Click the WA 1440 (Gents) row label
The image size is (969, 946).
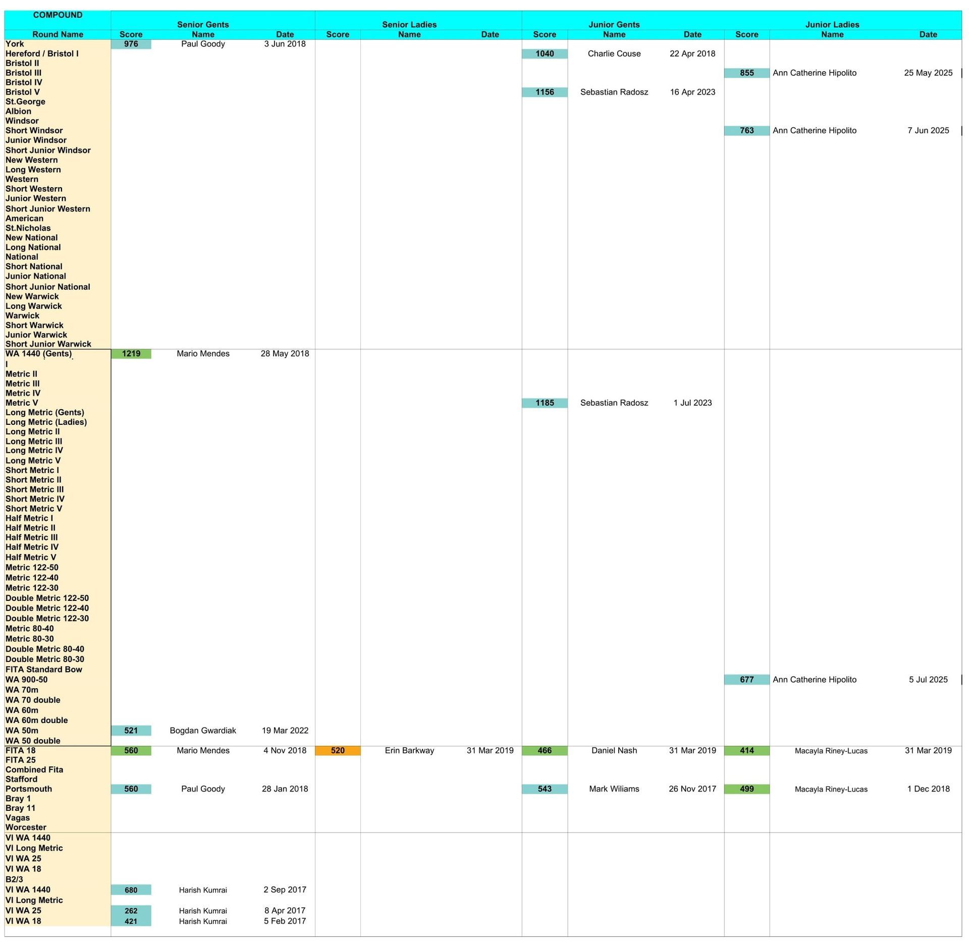pos(39,354)
